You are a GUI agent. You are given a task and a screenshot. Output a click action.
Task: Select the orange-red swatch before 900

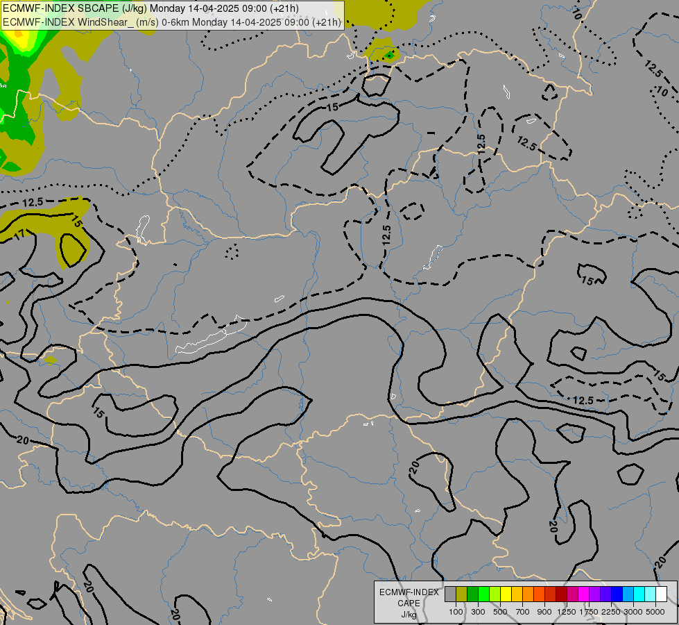coord(539,594)
